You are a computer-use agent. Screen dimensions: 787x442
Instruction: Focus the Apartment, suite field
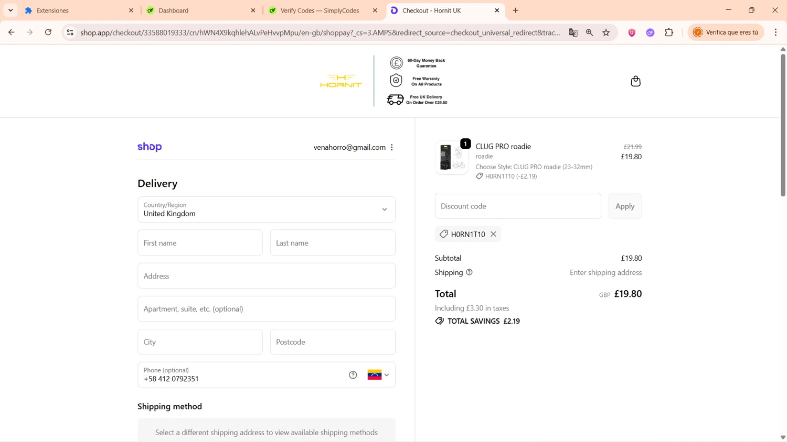coord(267,309)
